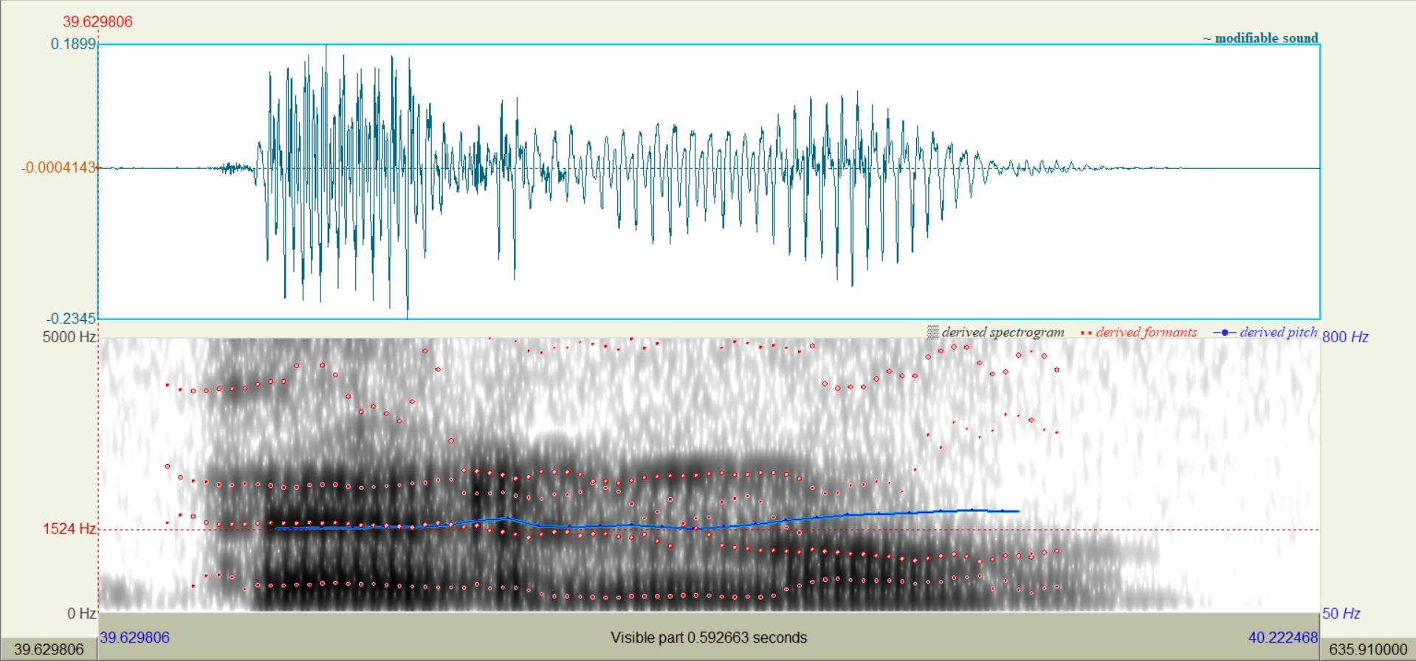1416x661 pixels.
Task: Click the 5000 Hz spectrogram maximum label
Action: click(69, 337)
